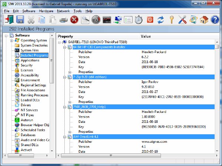
Task: Select the 7-Zip 9.20 (x64 edition) row
Action: [144, 77]
